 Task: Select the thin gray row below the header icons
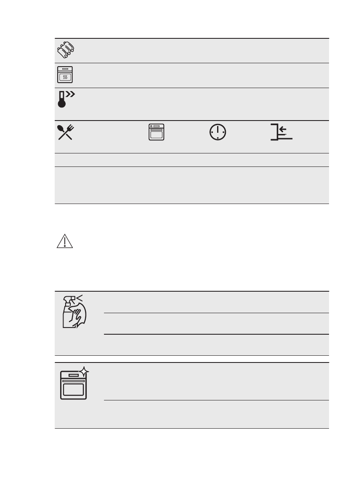(x=192, y=160)
